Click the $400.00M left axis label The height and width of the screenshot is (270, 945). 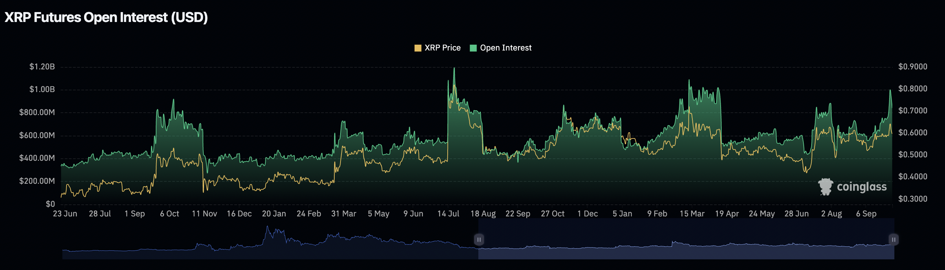pyautogui.click(x=37, y=158)
